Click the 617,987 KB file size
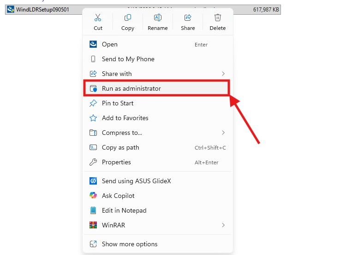This screenshot has width=340, height=255. click(266, 10)
